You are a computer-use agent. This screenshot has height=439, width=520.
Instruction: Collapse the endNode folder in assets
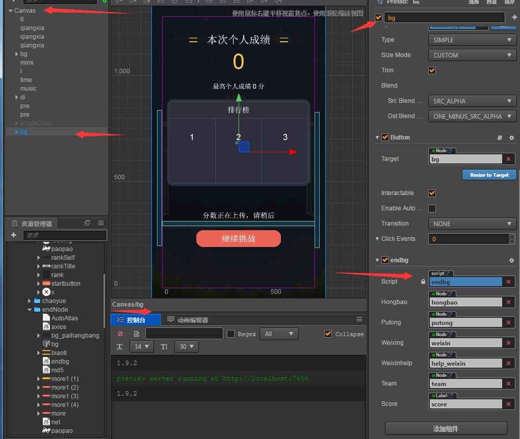pyautogui.click(x=30, y=310)
